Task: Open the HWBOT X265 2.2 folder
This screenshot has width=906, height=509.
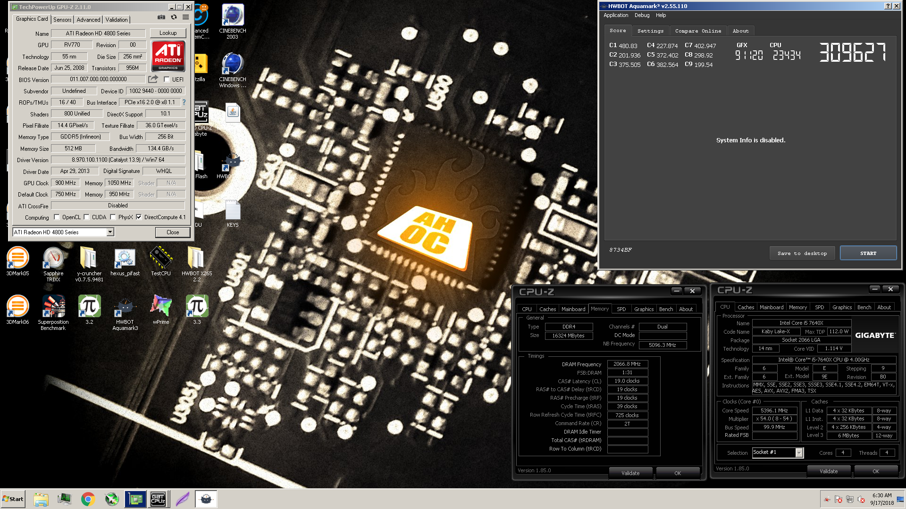Action: [x=197, y=264]
